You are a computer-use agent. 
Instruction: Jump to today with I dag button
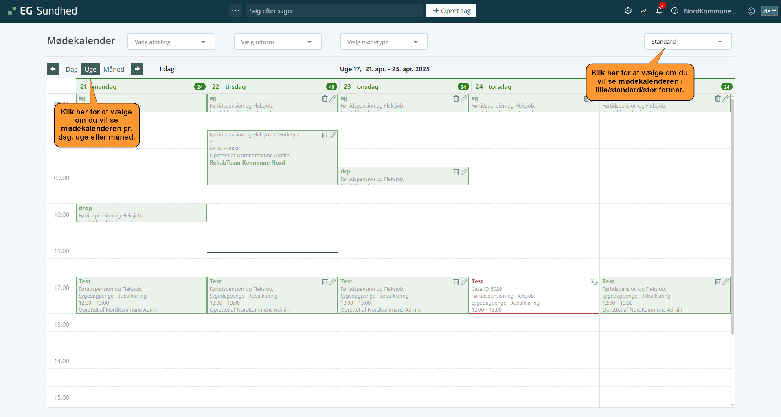pyautogui.click(x=167, y=69)
